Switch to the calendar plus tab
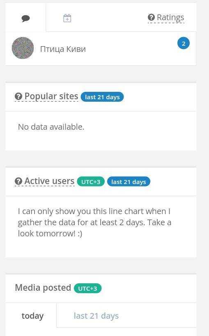 (67, 18)
